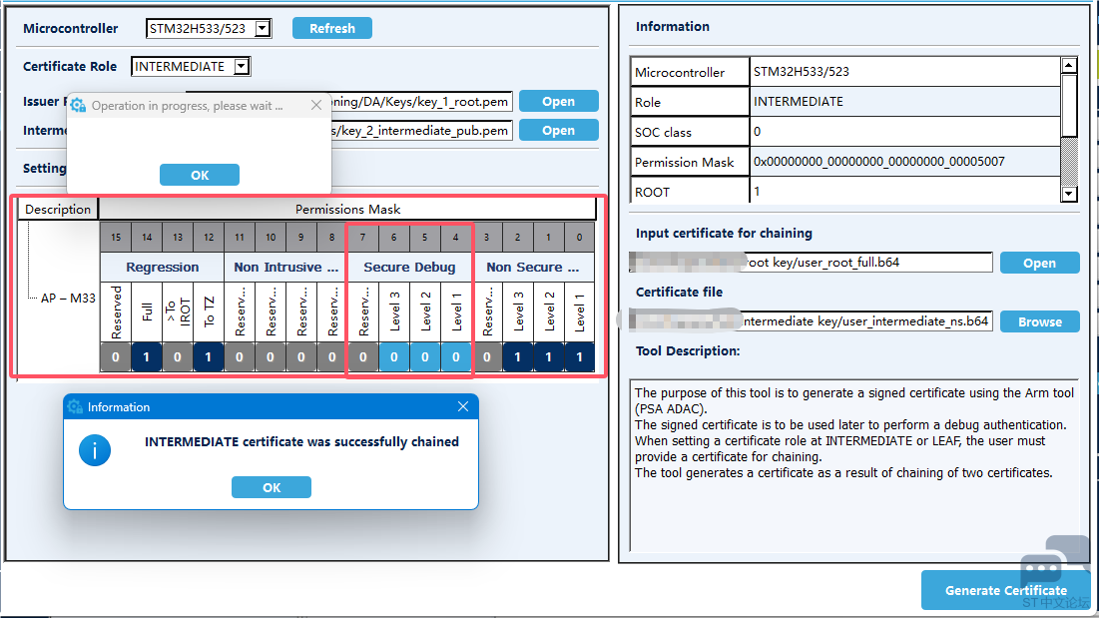This screenshot has width=1099, height=618.
Task: Toggle bit 6 Secure Debug Level 3
Action: tap(394, 356)
